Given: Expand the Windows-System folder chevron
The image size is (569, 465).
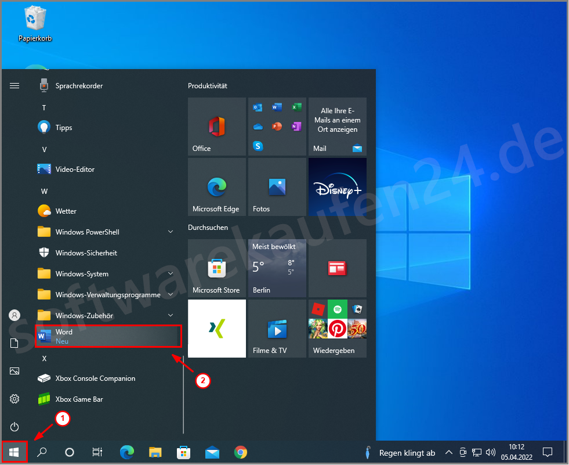Looking at the screenshot, I should tap(171, 273).
